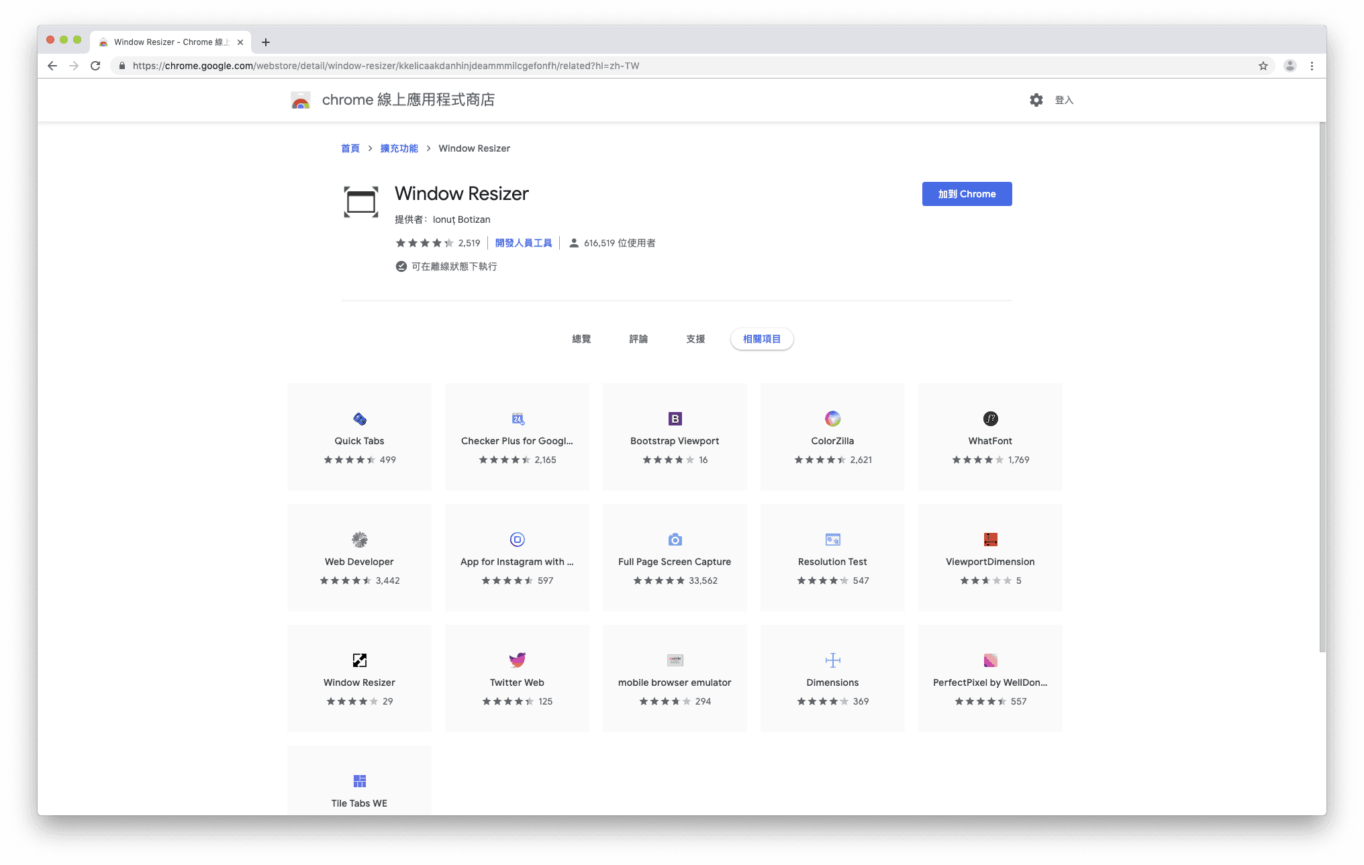Switch to the 評論 tab
The image size is (1364, 865).
pyautogui.click(x=638, y=339)
